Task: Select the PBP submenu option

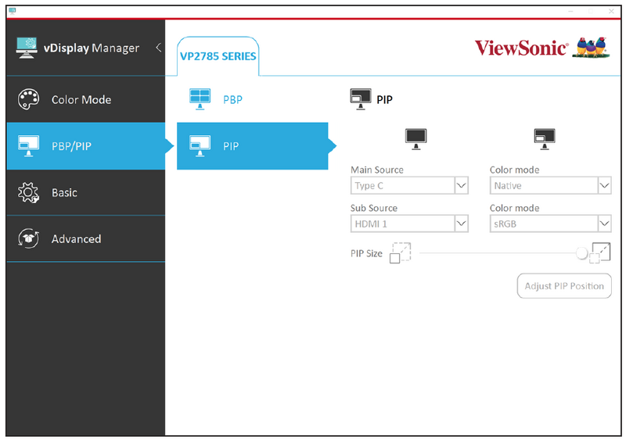Action: pyautogui.click(x=252, y=99)
